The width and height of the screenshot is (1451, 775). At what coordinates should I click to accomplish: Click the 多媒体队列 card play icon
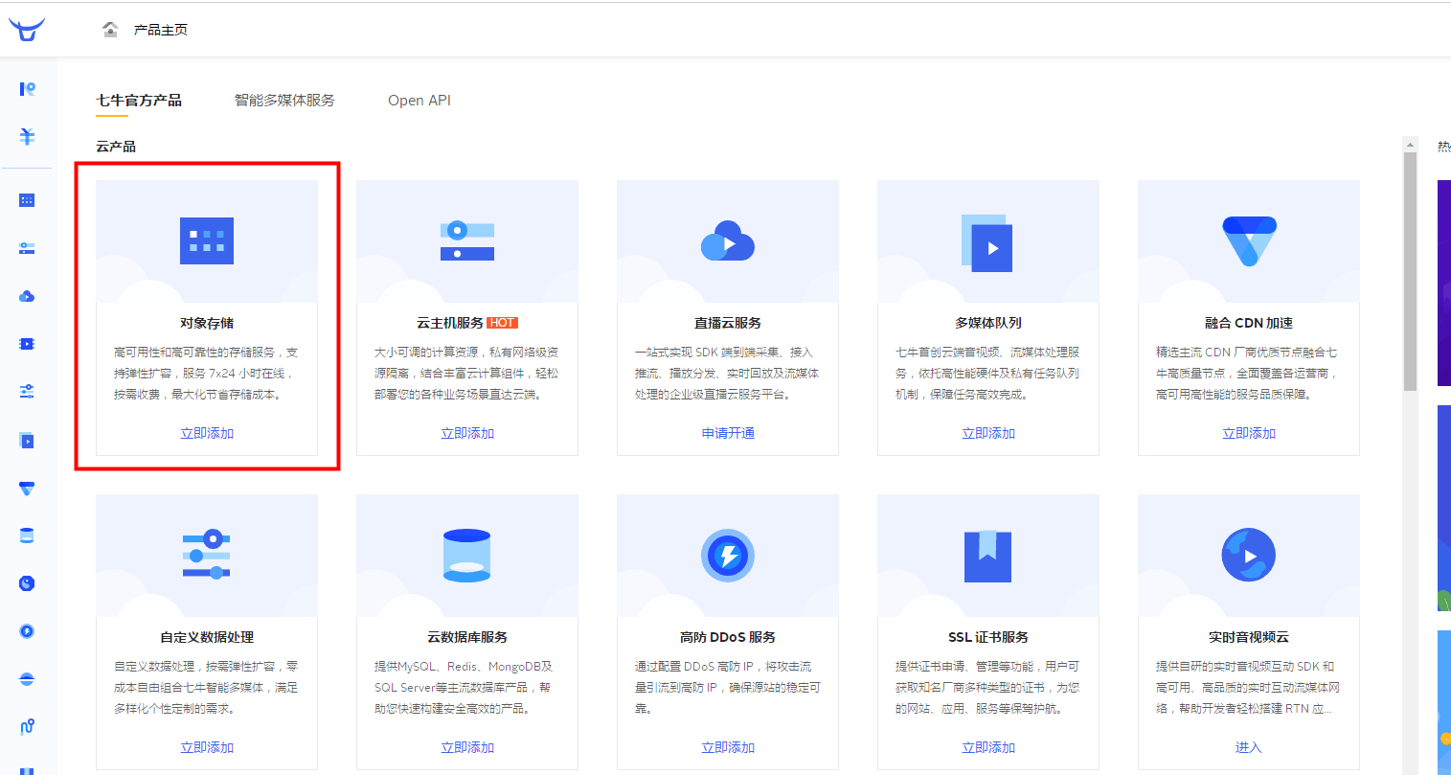(987, 243)
